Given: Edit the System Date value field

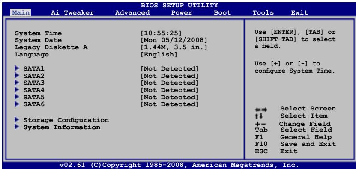Looking at the screenshot, I should pos(174,40).
